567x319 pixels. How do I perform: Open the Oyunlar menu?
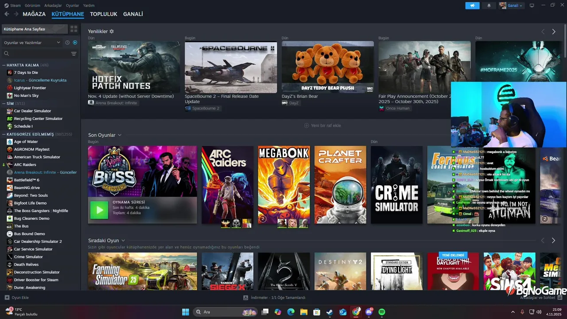pos(73,6)
